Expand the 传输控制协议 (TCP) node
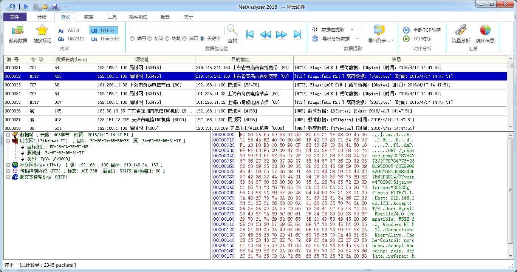Screen dimensions: 517x272 click(x=8, y=171)
